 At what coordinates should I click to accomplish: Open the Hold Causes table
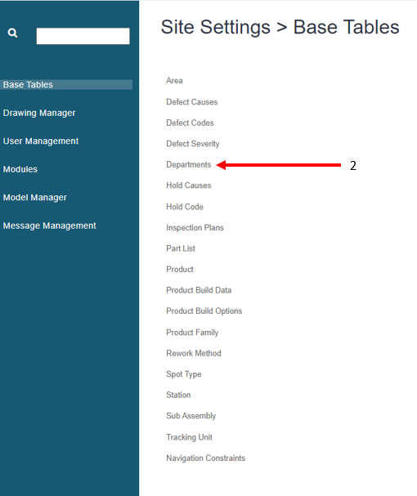pos(189,185)
